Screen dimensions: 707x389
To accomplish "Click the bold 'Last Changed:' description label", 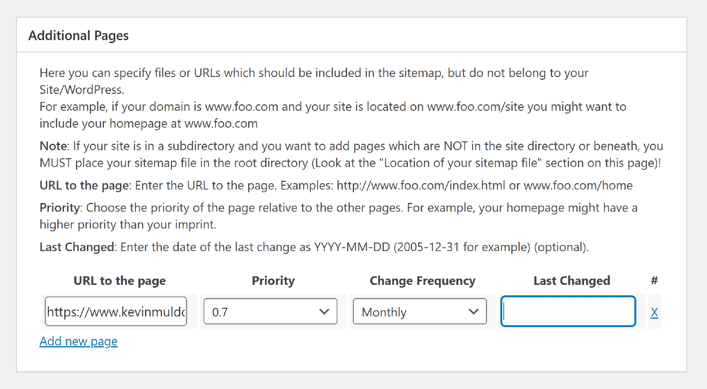I will click(78, 247).
